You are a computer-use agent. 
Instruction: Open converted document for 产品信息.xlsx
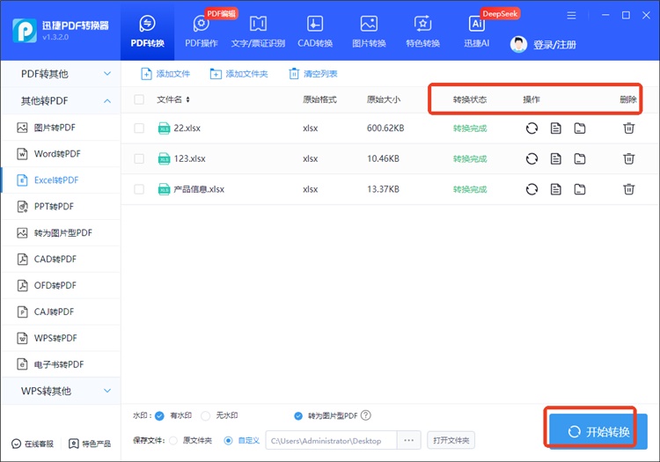(555, 189)
